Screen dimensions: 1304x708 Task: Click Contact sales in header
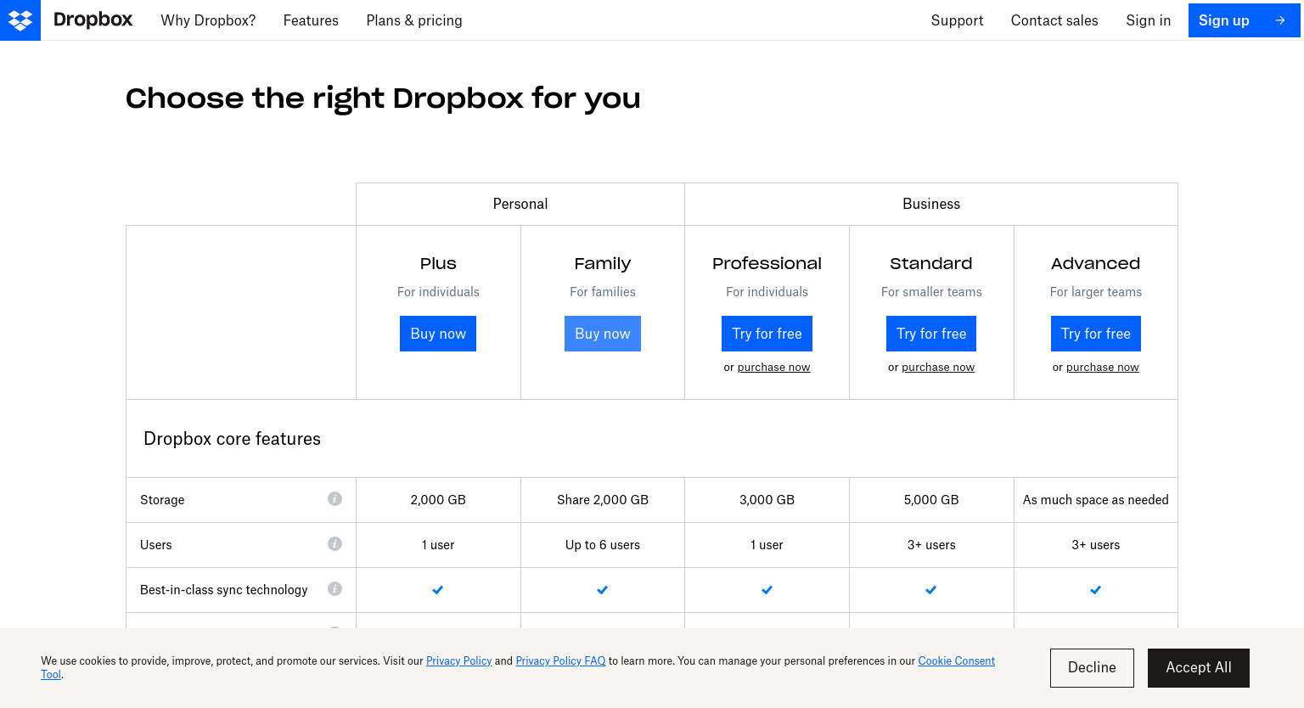tap(1054, 20)
